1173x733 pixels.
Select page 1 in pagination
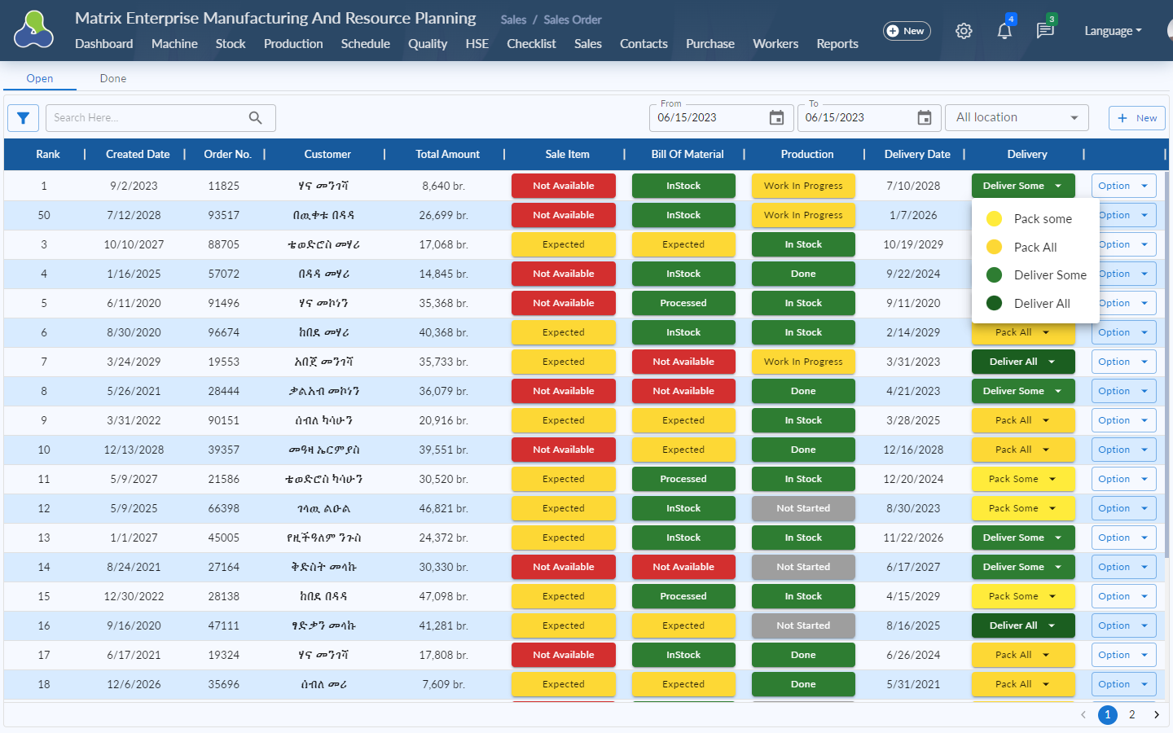(1108, 714)
